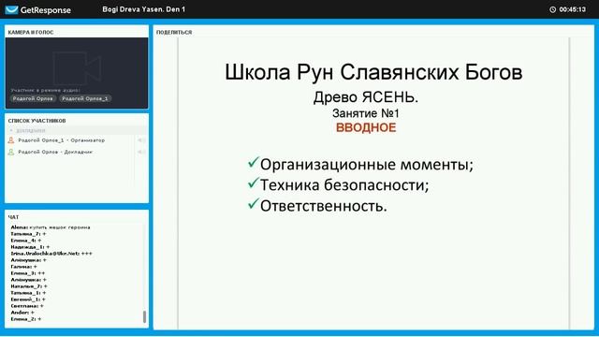Click the GetResponse logo icon

coord(12,9)
